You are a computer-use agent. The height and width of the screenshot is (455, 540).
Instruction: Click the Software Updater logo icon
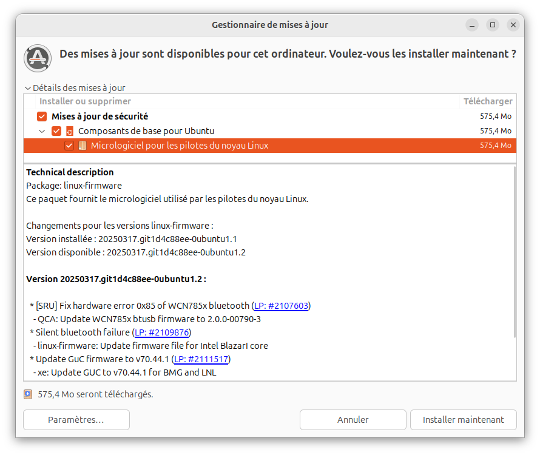click(38, 58)
